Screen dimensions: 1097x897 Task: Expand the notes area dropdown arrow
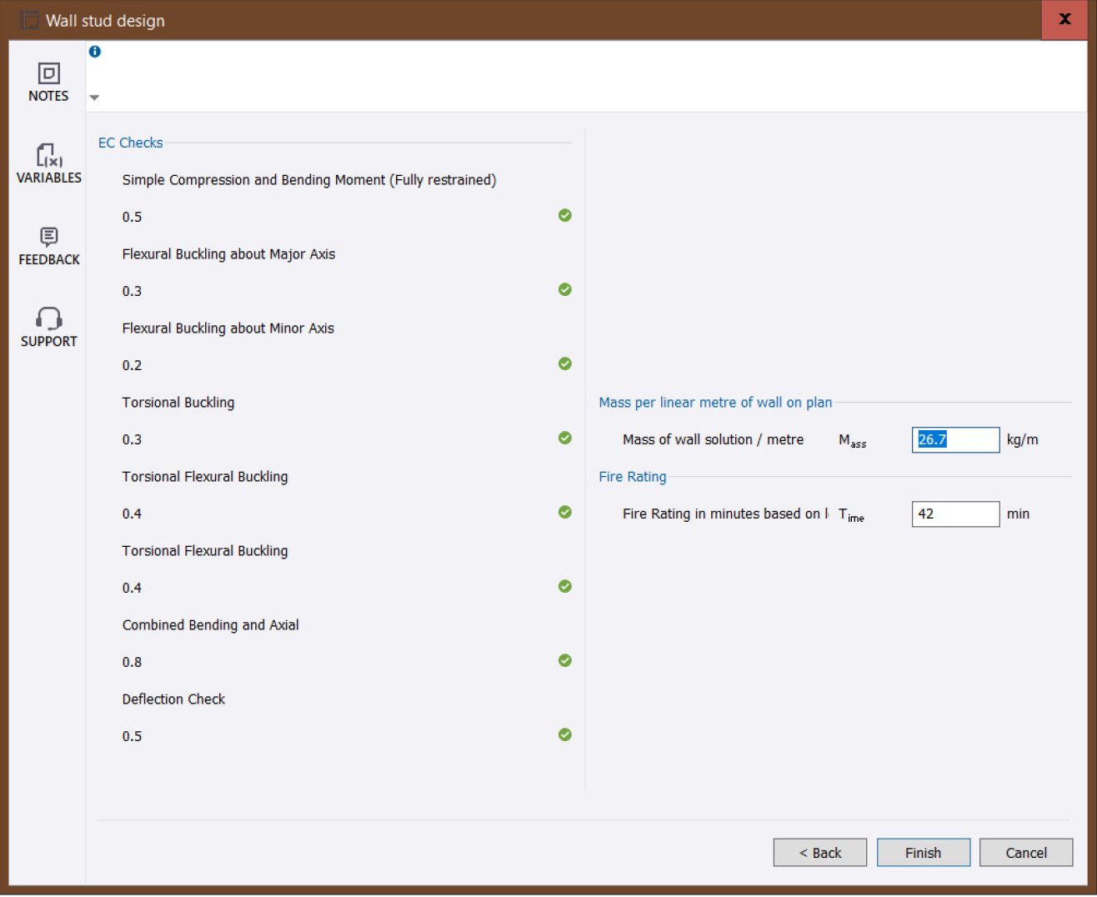(x=94, y=98)
